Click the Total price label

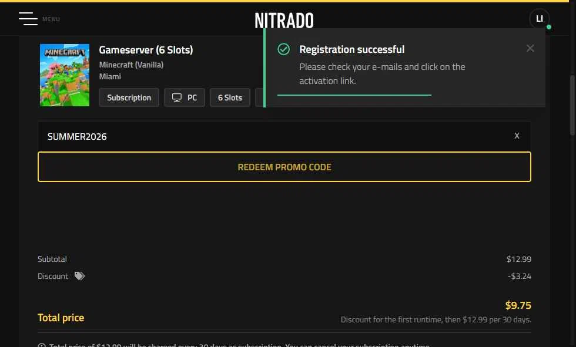pos(61,318)
